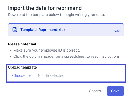130x101 pixels.
Task: Click the Save button
Action: coord(115,91)
